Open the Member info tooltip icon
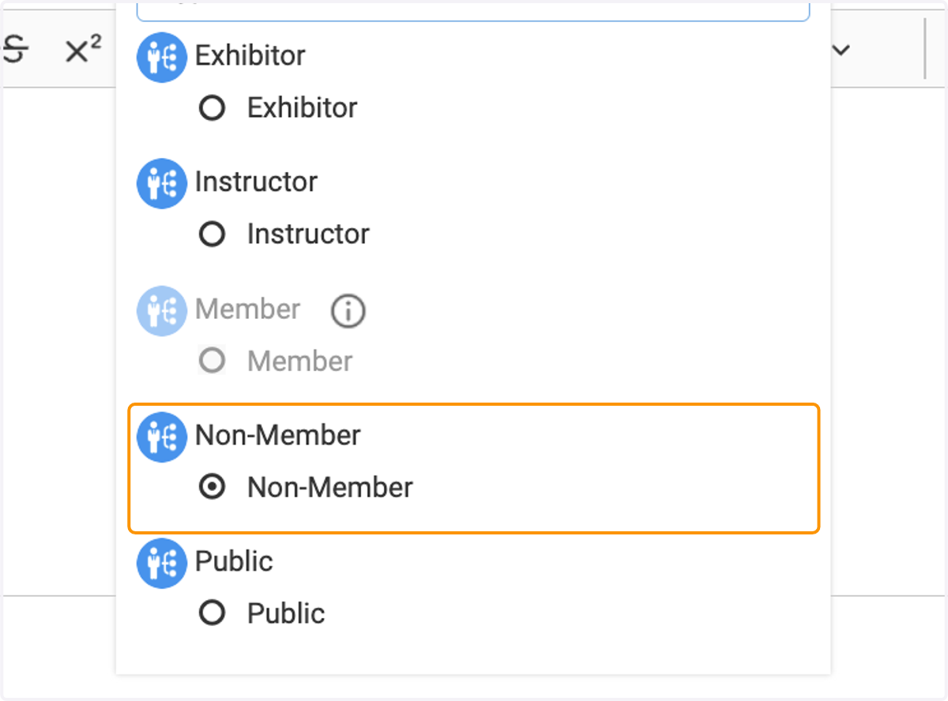Screen dimensions: 948x701 coord(348,311)
